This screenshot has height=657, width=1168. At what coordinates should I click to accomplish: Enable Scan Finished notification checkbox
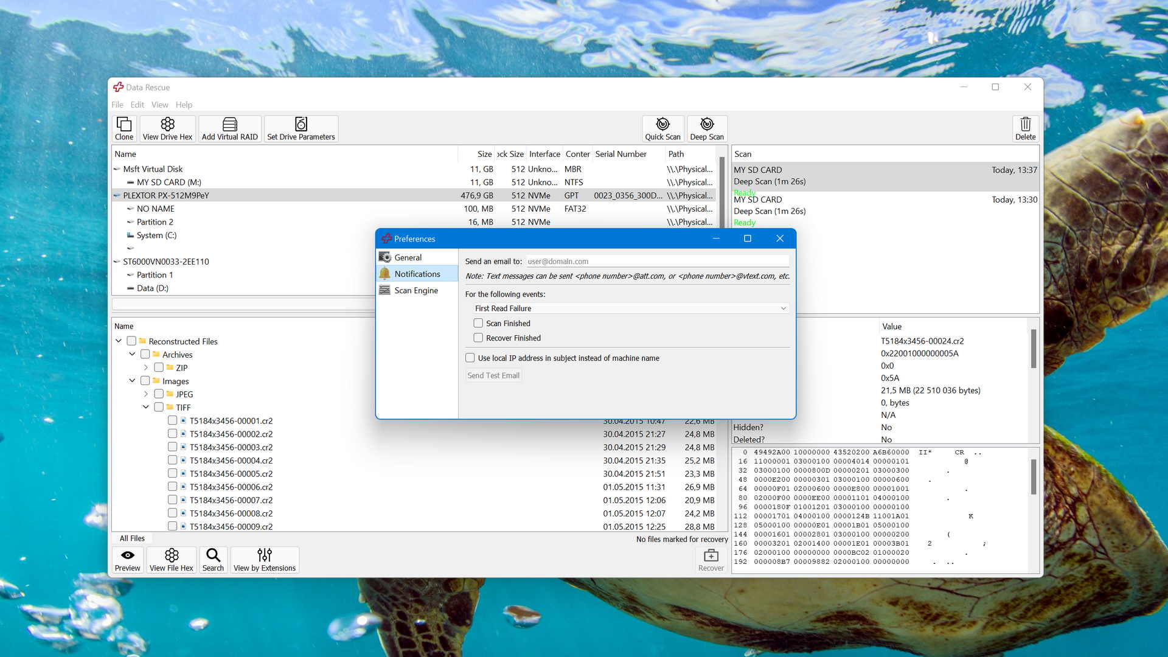(479, 322)
